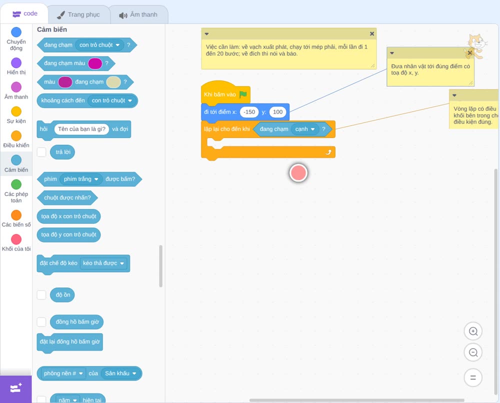The height and width of the screenshot is (403, 500).
Task: Click the 'tọa độ x con trỏ chuột' block
Action: point(68,216)
